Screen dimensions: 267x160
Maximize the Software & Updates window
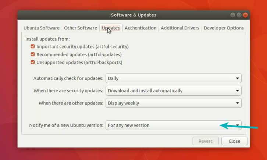coord(239,15)
